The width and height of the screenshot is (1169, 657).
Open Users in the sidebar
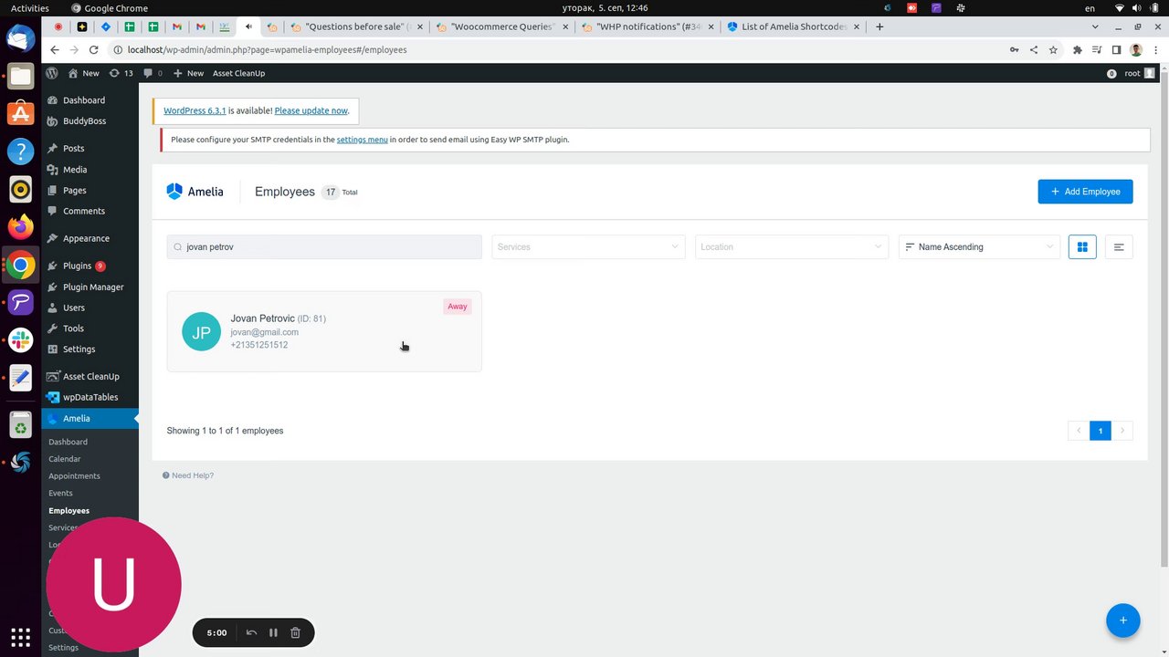tap(74, 308)
